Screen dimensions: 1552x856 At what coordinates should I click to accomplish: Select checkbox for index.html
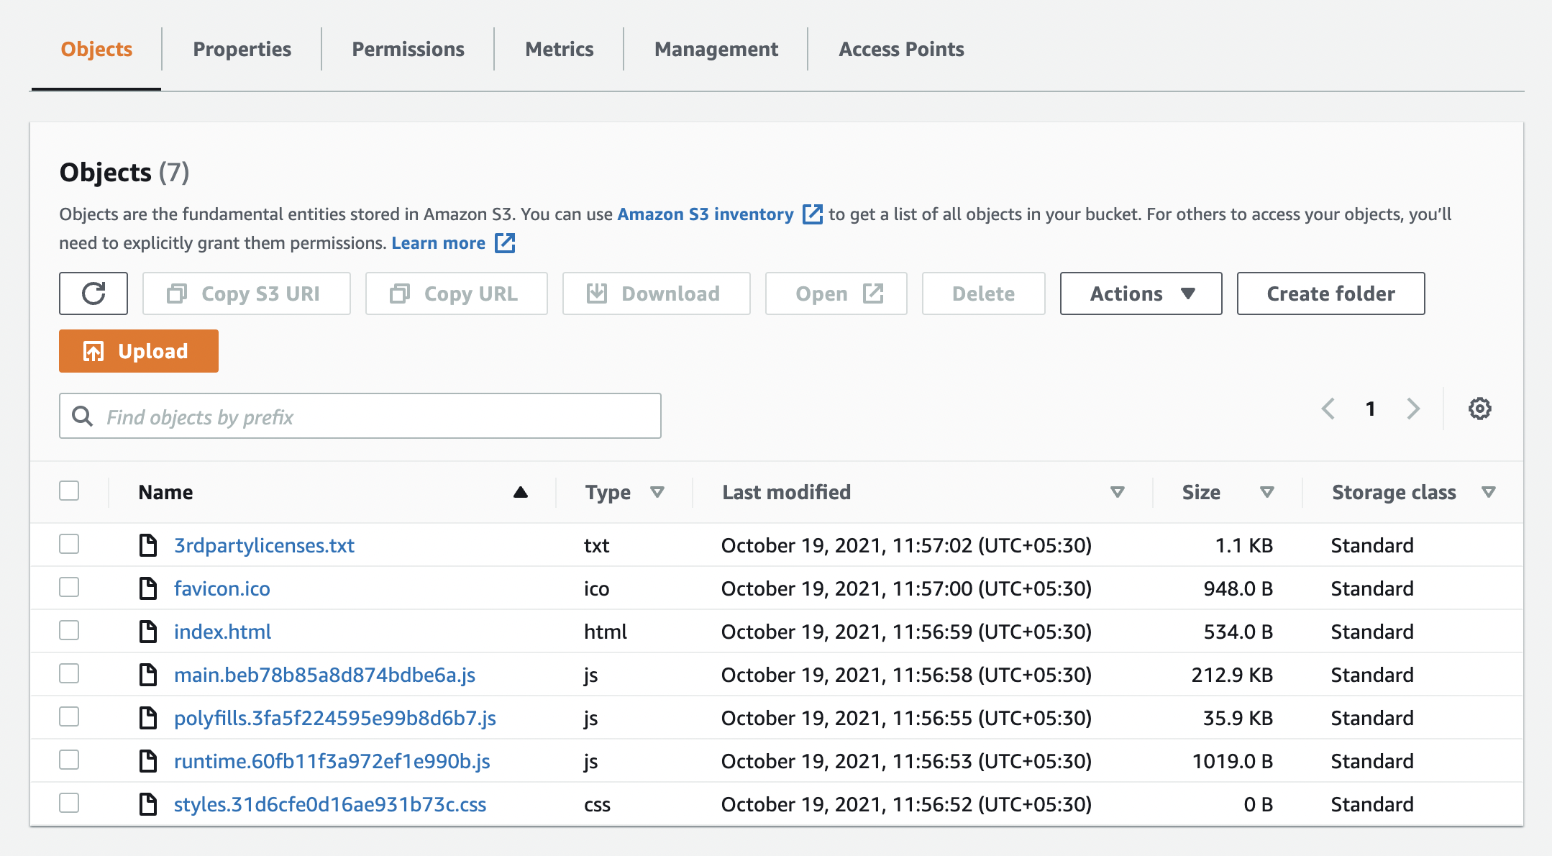(x=69, y=630)
